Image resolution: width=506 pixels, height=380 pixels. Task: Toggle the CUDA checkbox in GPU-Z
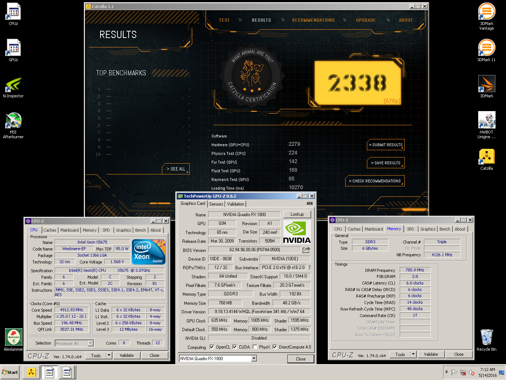tap(235, 347)
